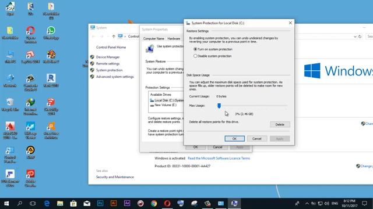Click Back arrow in System window
This screenshot has height=209, width=373.
click(x=93, y=37)
